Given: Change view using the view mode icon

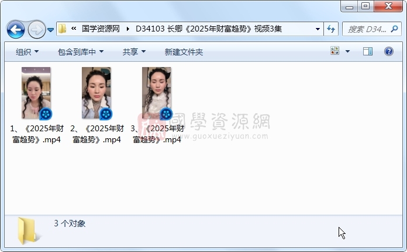Looking at the screenshot, I should (335, 51).
